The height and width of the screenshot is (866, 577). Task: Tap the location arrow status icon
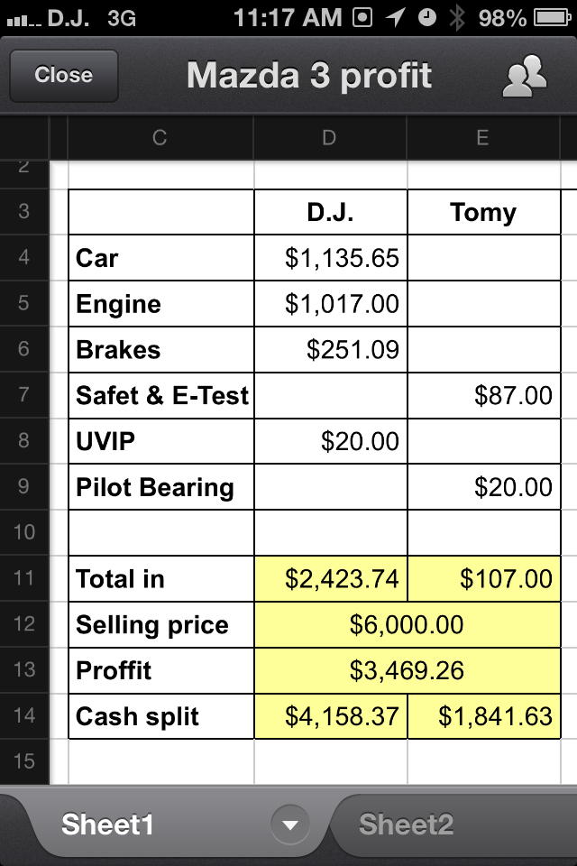pos(395,17)
